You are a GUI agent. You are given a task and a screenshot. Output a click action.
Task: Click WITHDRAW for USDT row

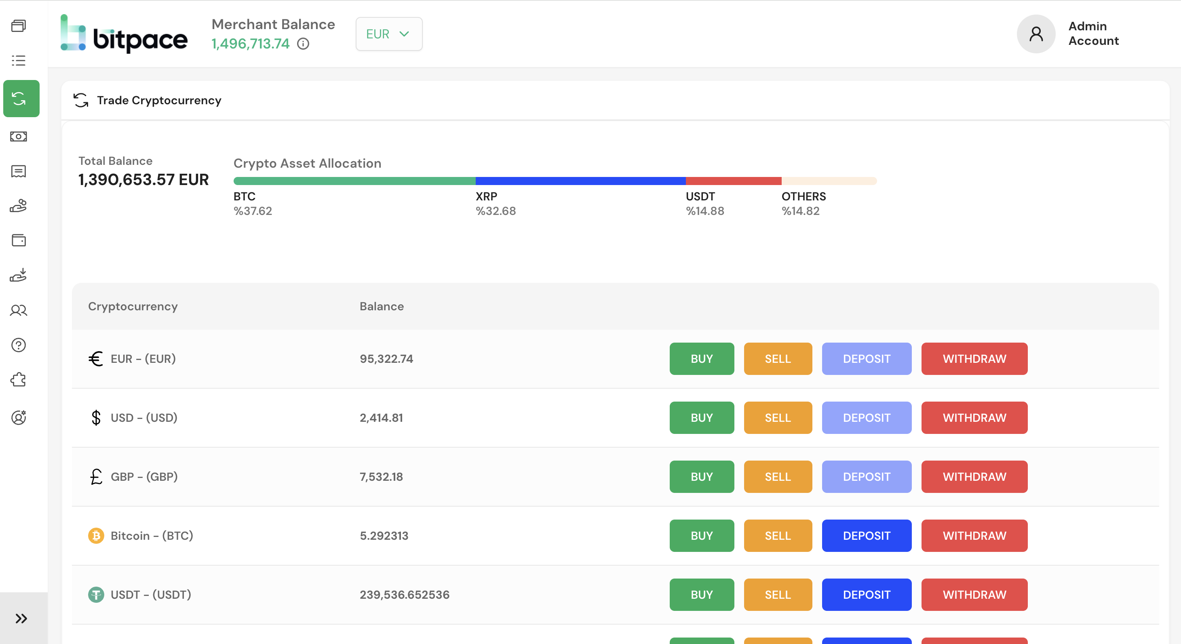point(974,594)
